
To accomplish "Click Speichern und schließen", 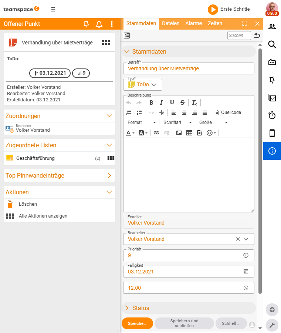I will click(184, 323).
